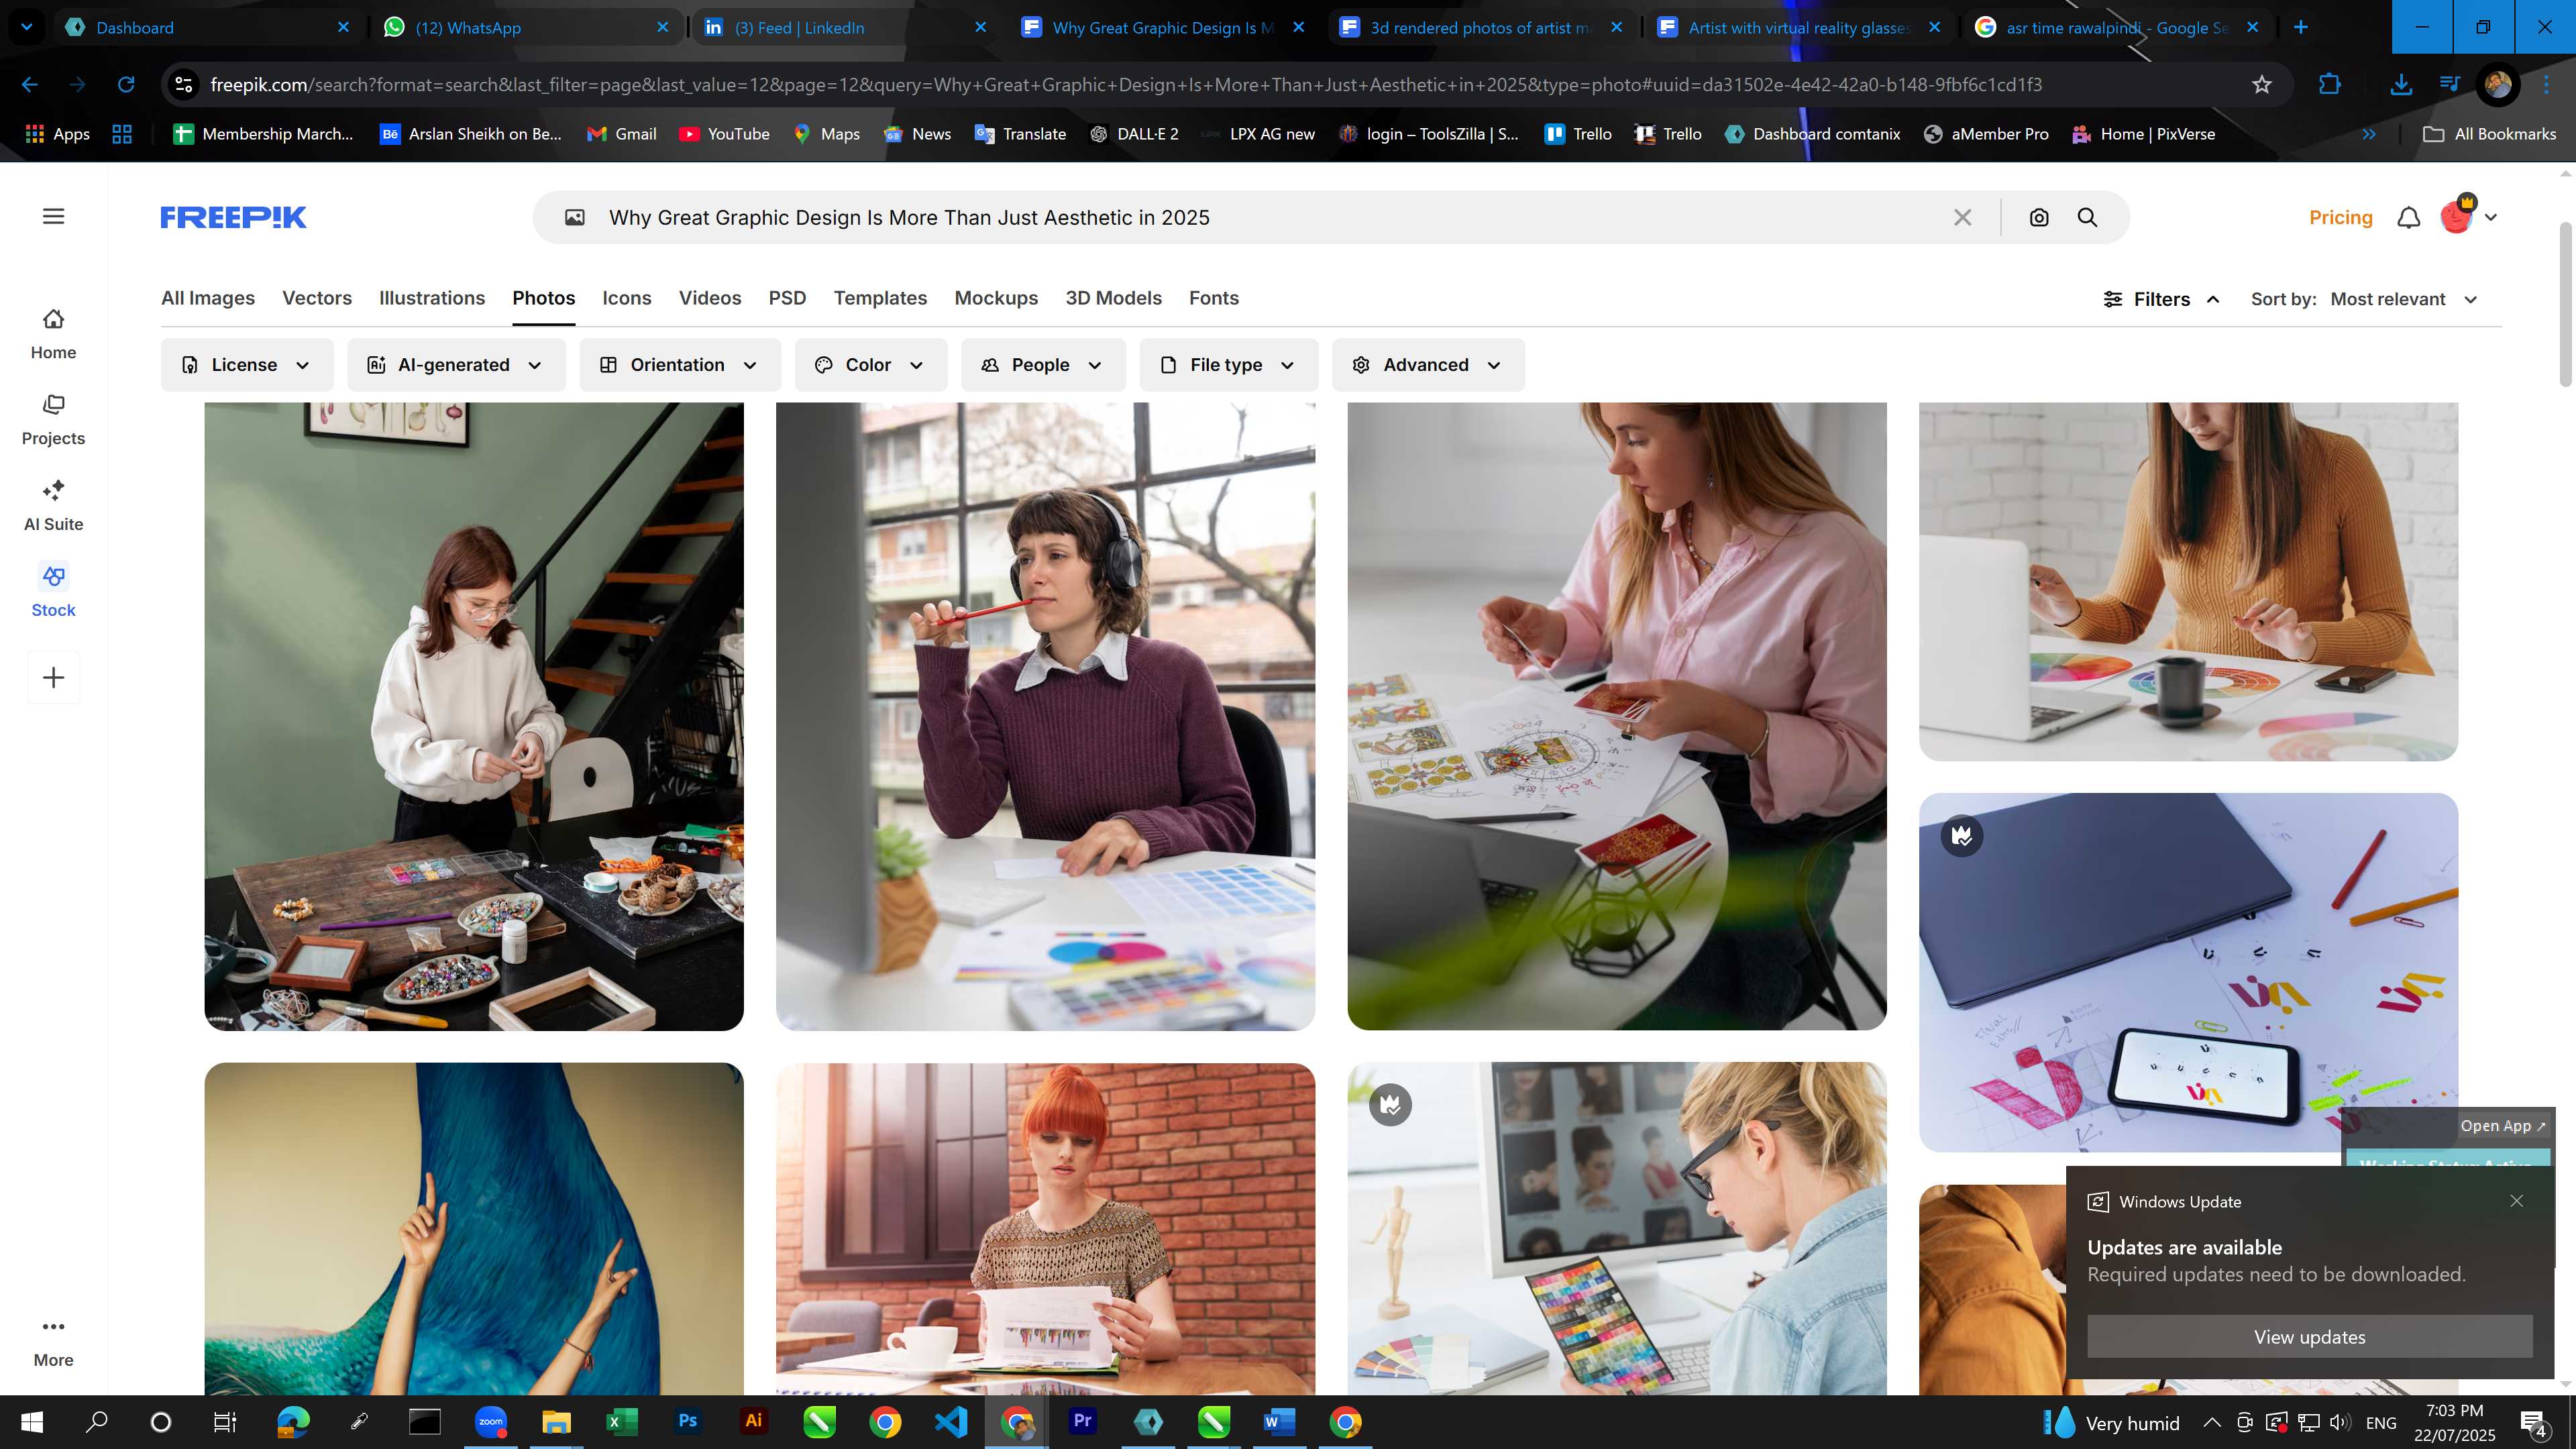This screenshot has width=2576, height=1449.
Task: Open the AI-generated filter dropdown
Action: [456, 365]
